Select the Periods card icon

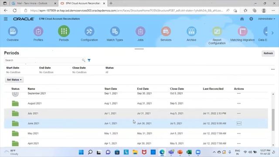[64, 31]
